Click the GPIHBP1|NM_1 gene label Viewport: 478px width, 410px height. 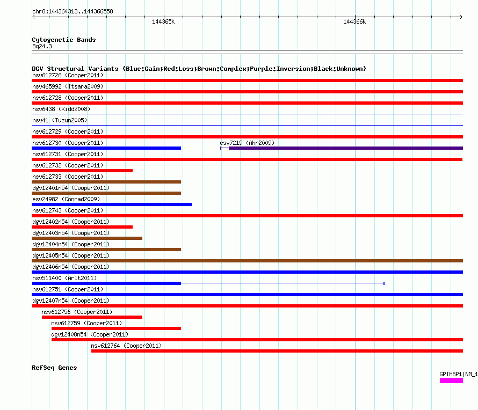click(459, 374)
